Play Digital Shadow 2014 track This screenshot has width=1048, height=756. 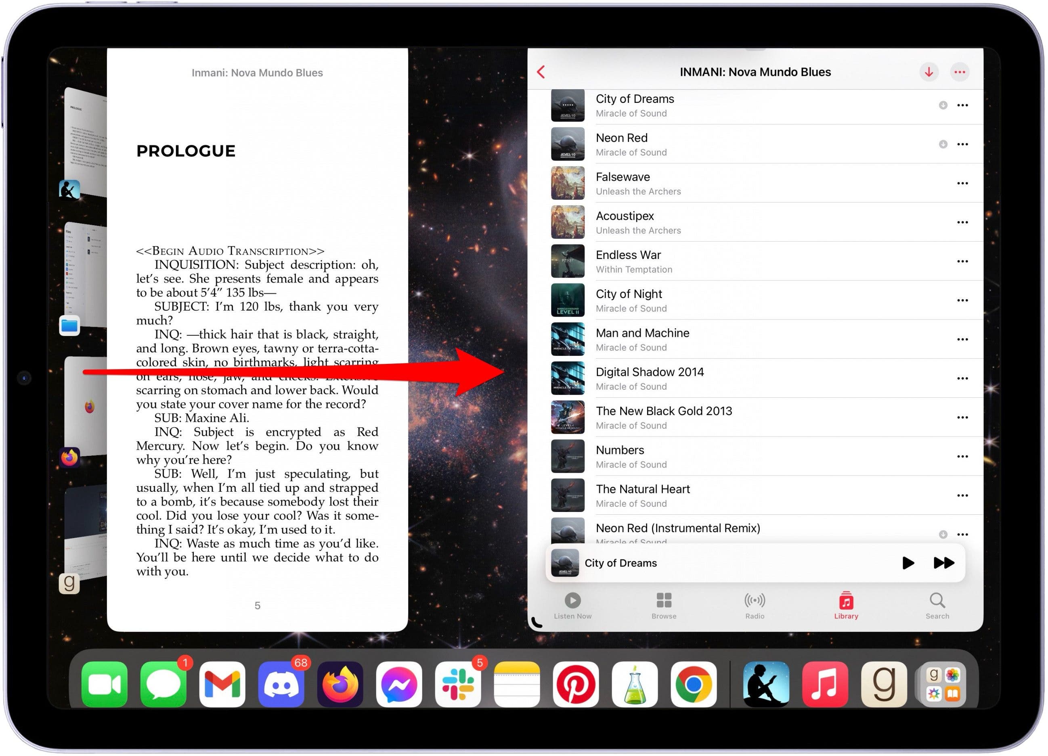pyautogui.click(x=649, y=372)
